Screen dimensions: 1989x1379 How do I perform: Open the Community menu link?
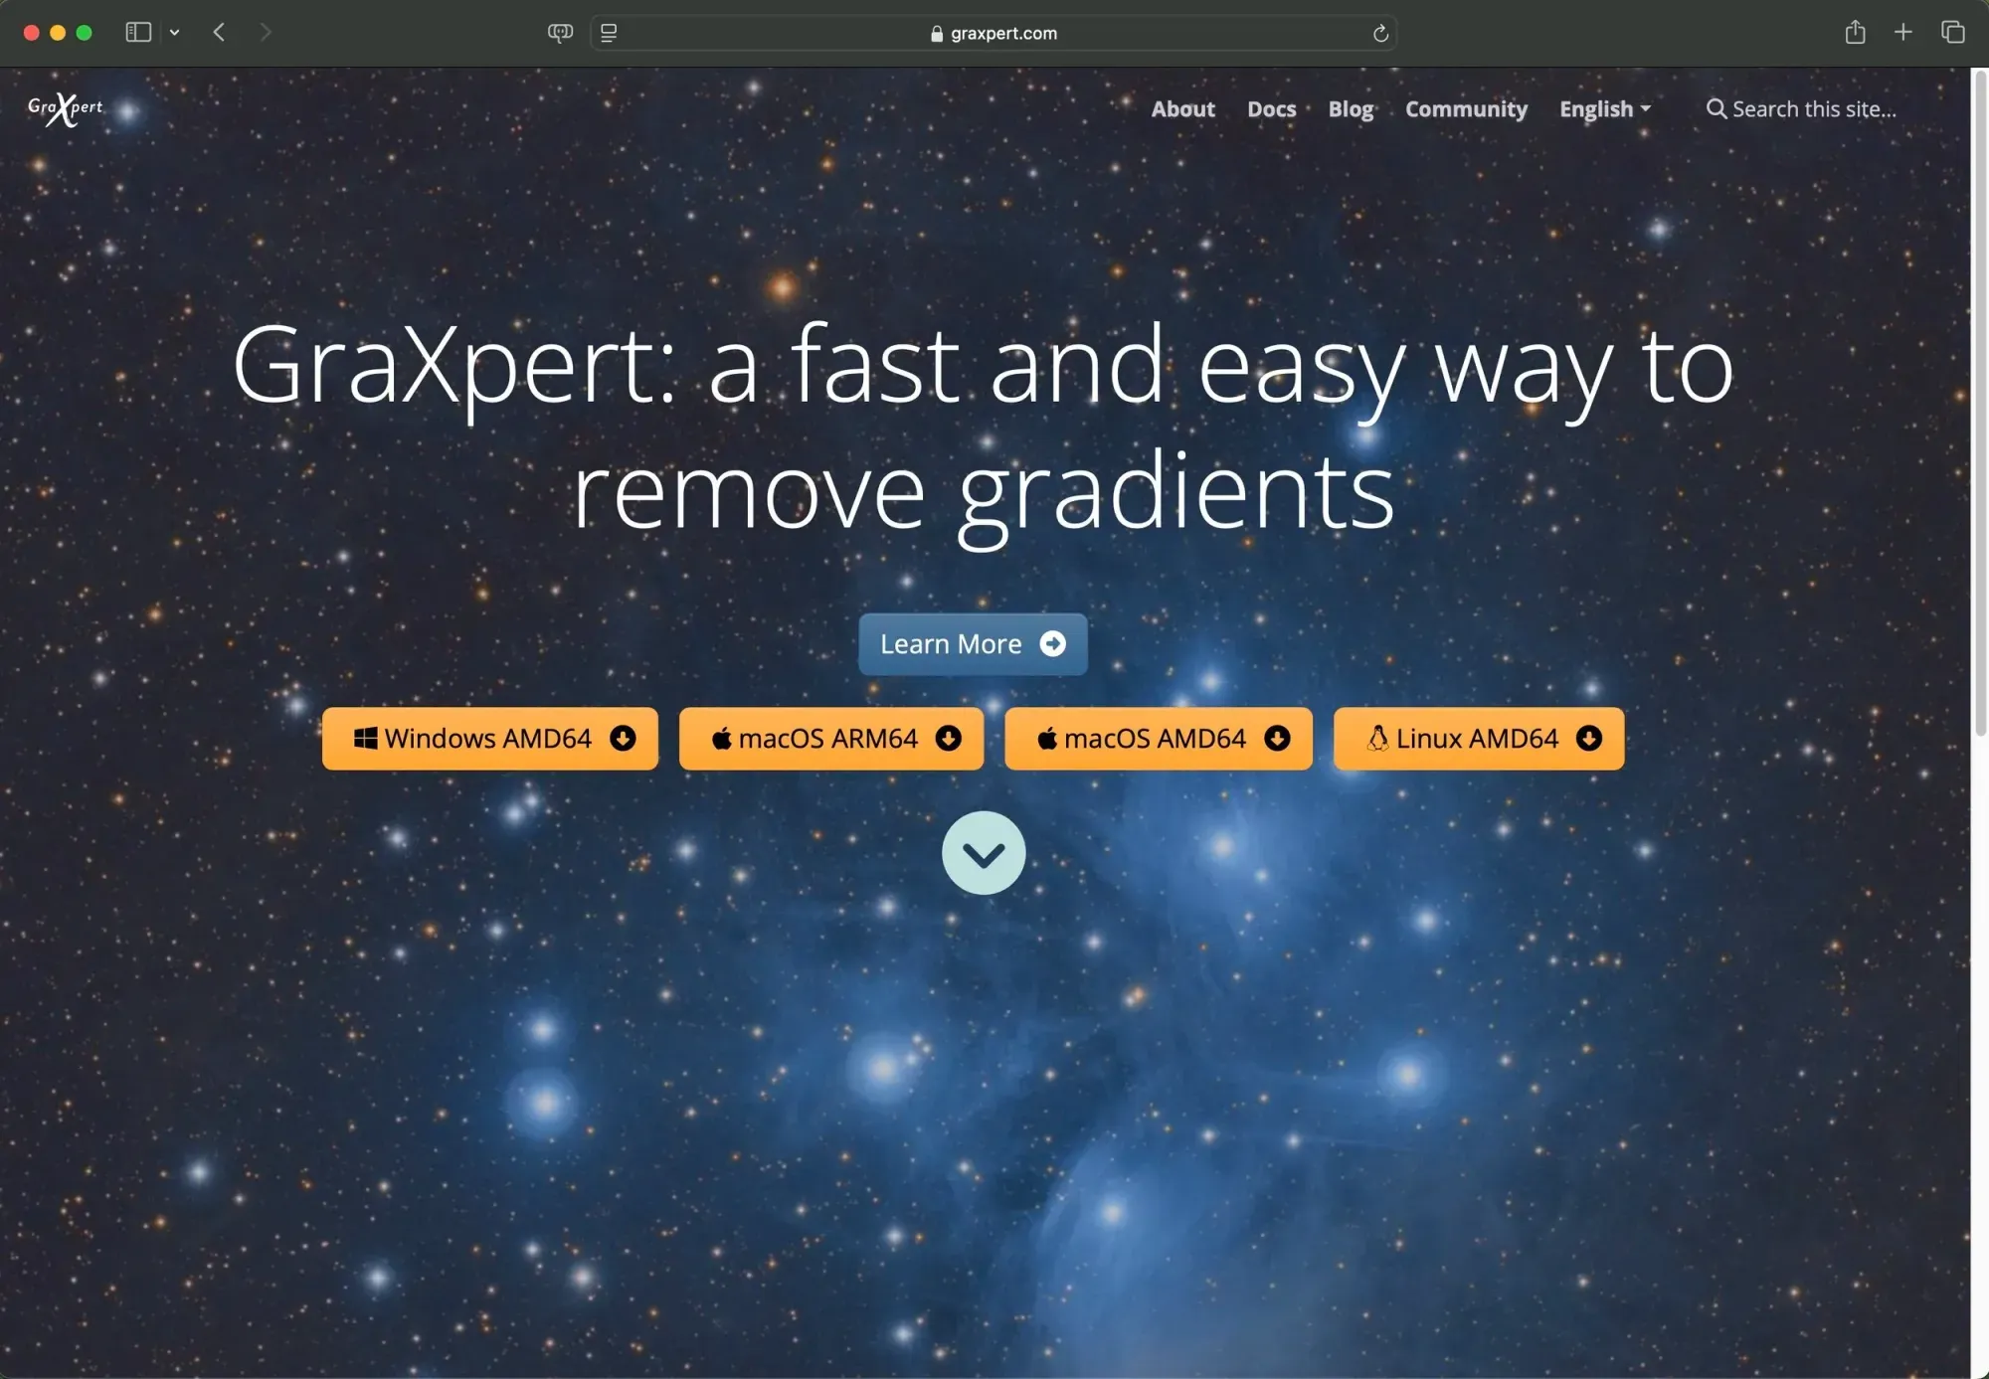1466,109
